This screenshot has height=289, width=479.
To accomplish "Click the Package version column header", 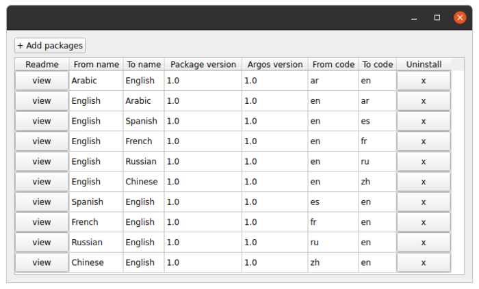I will (x=203, y=64).
